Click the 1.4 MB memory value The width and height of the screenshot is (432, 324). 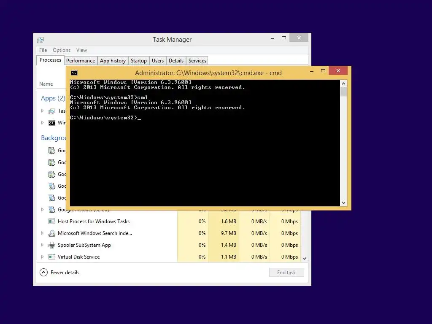tap(228, 245)
